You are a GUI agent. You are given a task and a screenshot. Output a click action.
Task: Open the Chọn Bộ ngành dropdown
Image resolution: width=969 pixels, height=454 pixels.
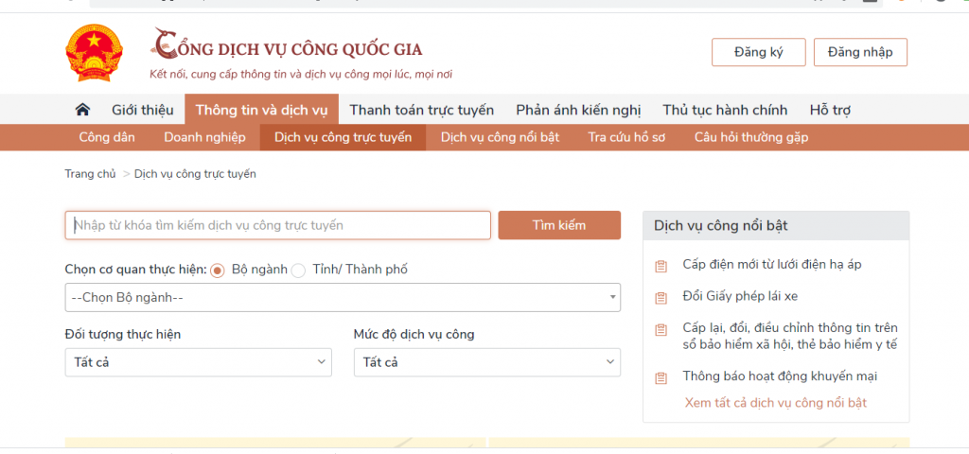coord(343,297)
